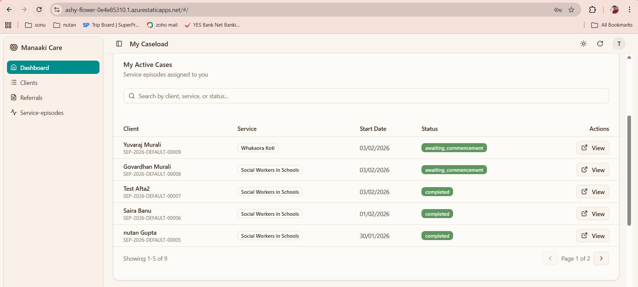Switch the light/dark theme sun icon
The height and width of the screenshot is (287, 638).
[x=583, y=44]
